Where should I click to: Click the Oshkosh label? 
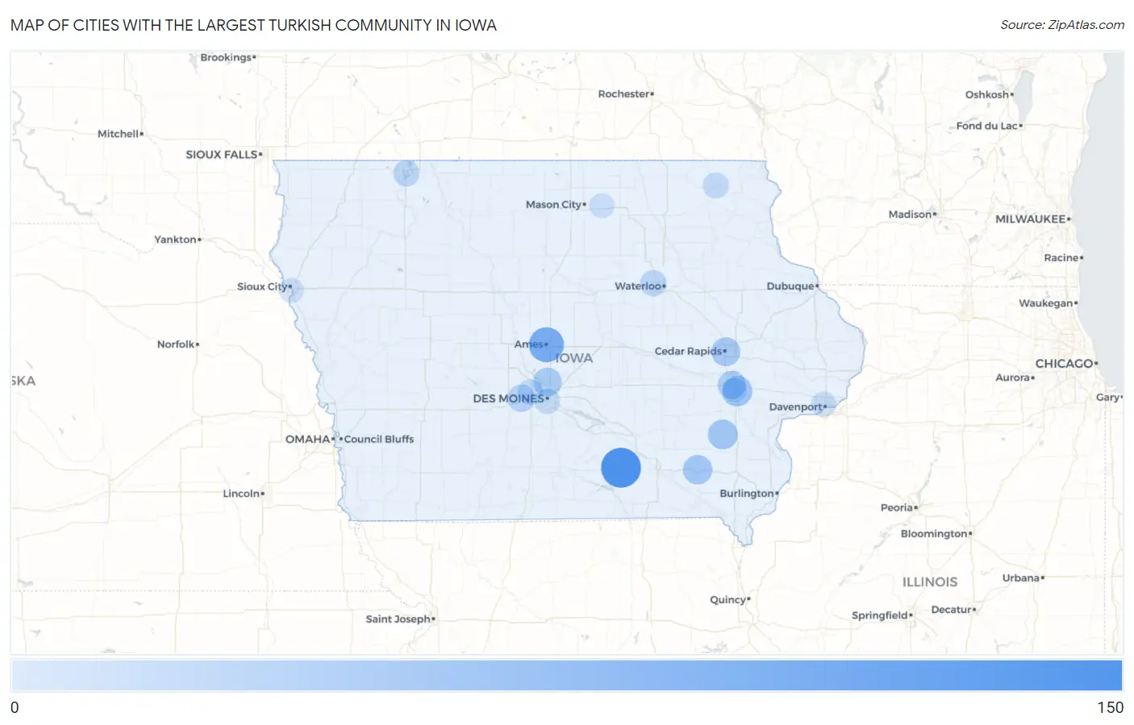[987, 94]
